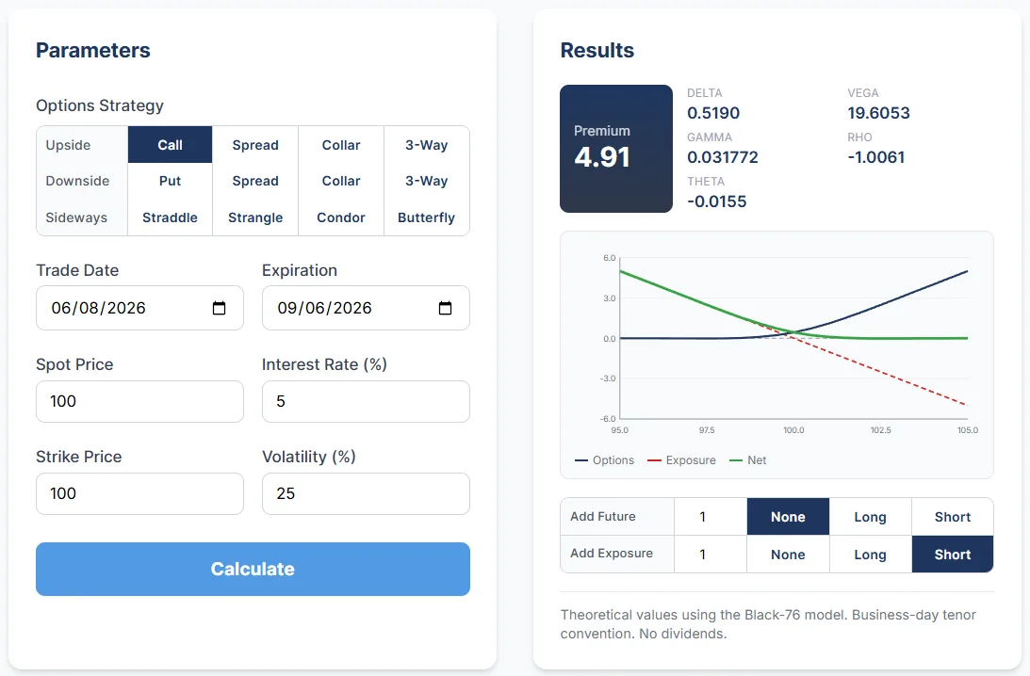Click the Premium 4.91 card
The height and width of the screenshot is (676, 1030).
tap(616, 149)
